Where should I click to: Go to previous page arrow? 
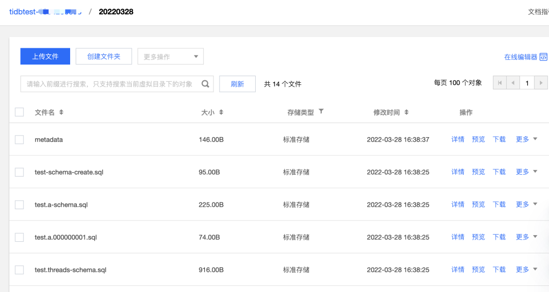513,83
